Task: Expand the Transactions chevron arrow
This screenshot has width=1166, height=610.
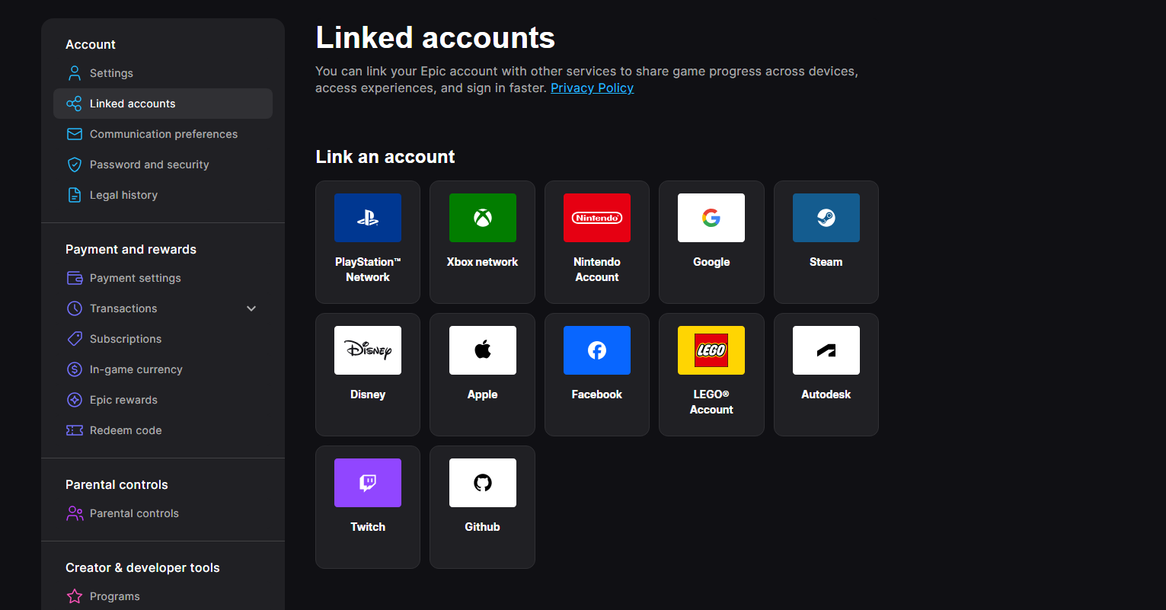Action: pos(251,308)
